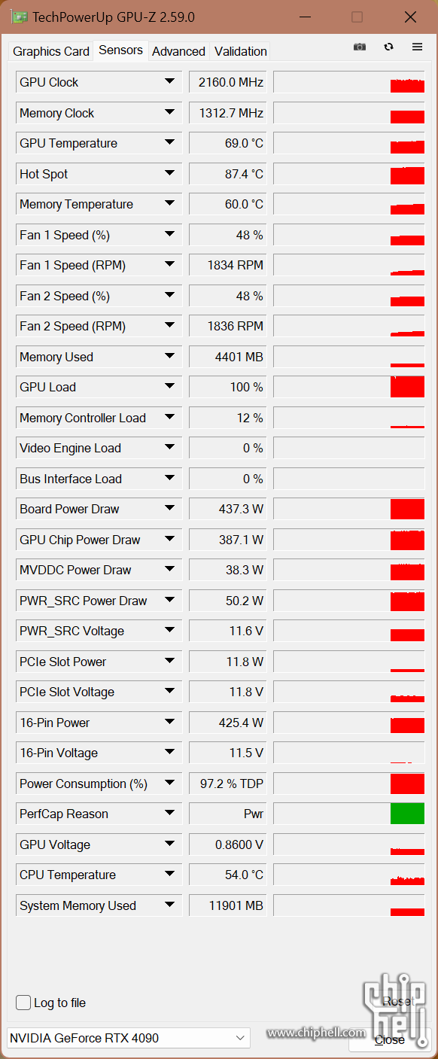Click the refresh sensors icon
Screen dimensions: 438x1059
388,47
